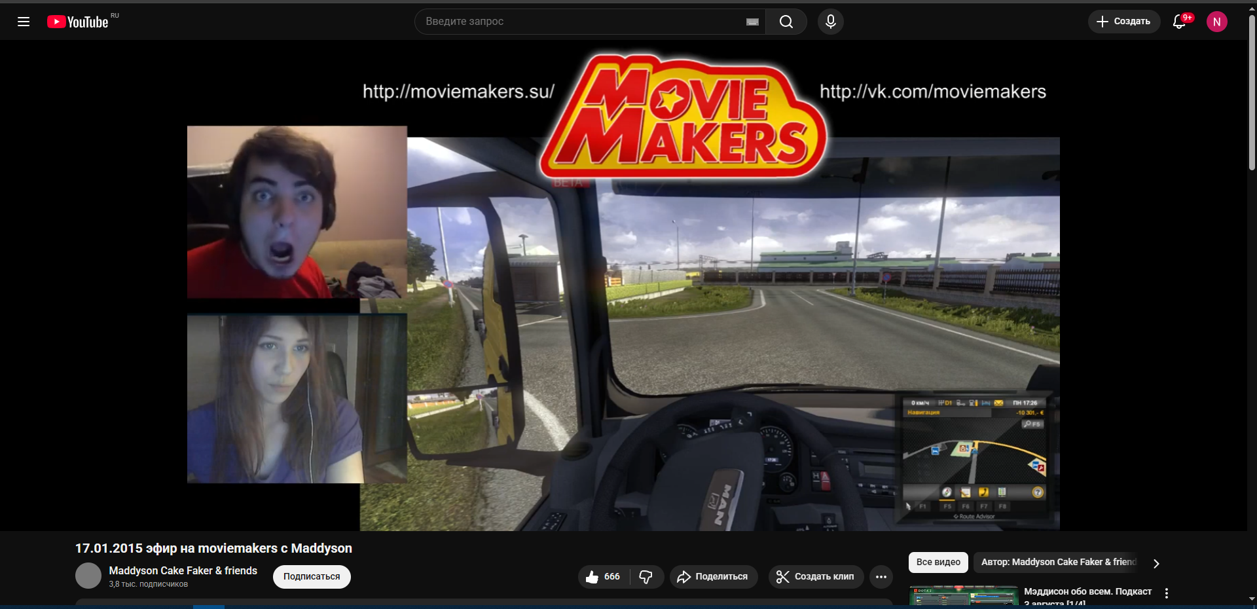Click the Создать button
The image size is (1257, 609).
(1124, 22)
